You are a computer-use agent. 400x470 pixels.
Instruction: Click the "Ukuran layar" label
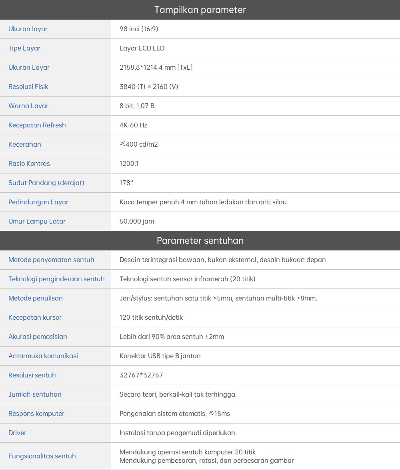click(x=28, y=29)
